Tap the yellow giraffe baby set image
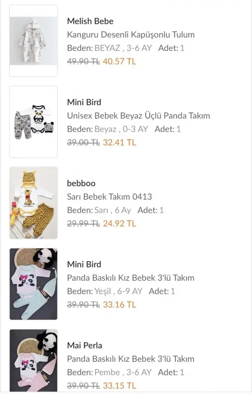Image resolution: width=252 pixels, height=395 pixels. [33, 203]
